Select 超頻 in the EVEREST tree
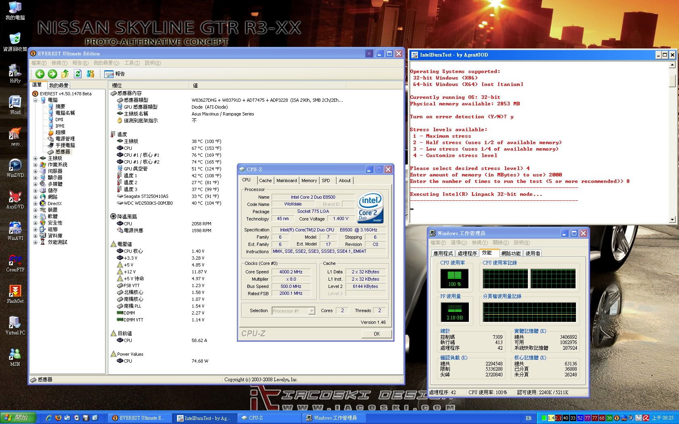679x424 pixels. point(60,132)
